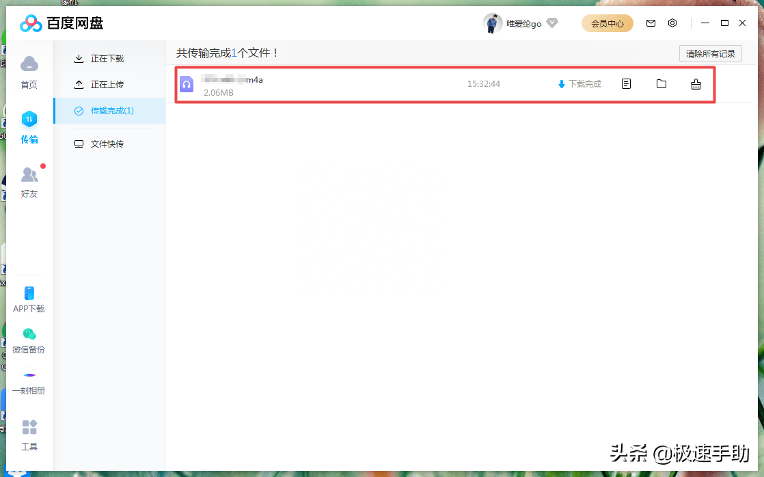Click the m4a audio file icon

coord(187,84)
